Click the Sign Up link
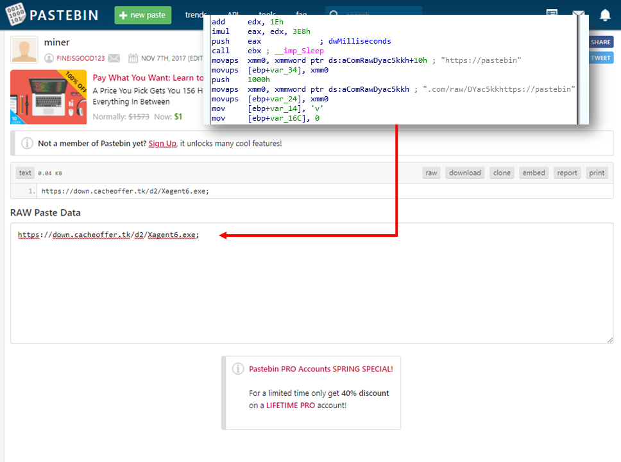 click(162, 144)
